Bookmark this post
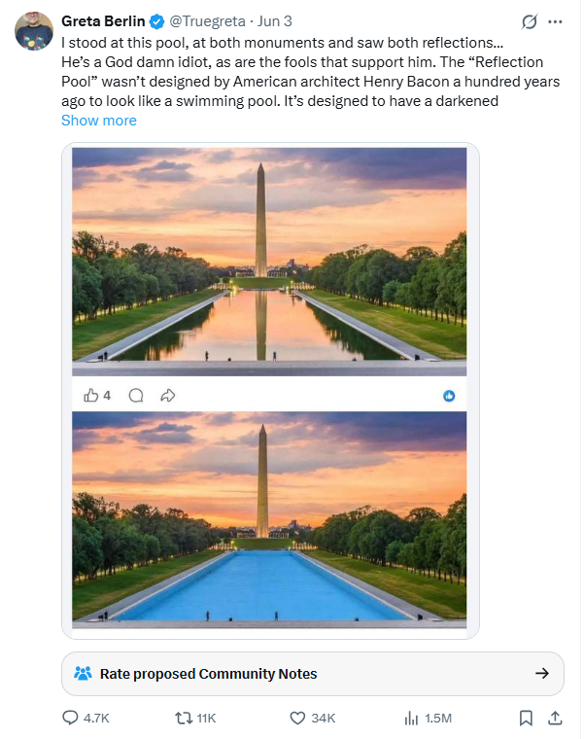The height and width of the screenshot is (739, 584). [526, 718]
